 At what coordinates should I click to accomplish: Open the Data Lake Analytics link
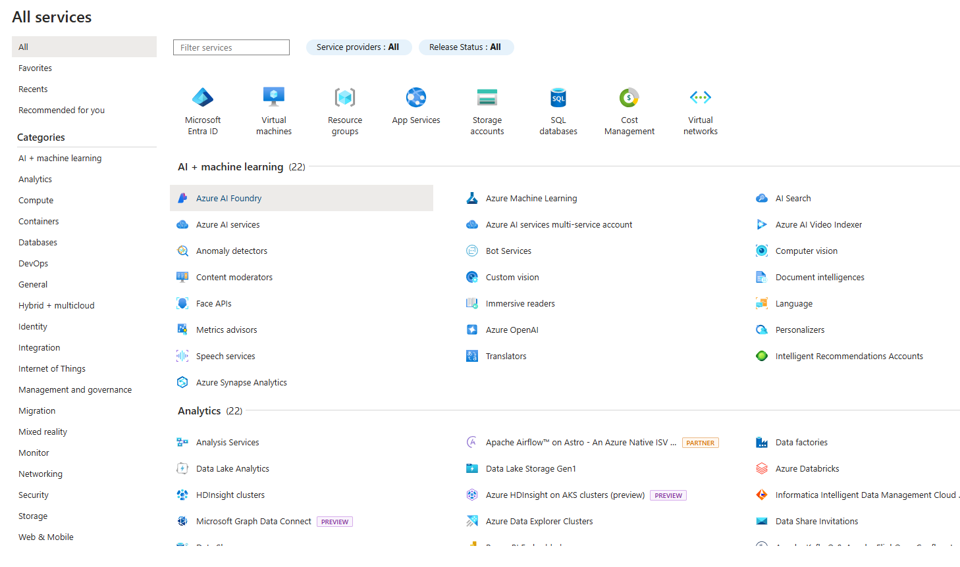232,468
